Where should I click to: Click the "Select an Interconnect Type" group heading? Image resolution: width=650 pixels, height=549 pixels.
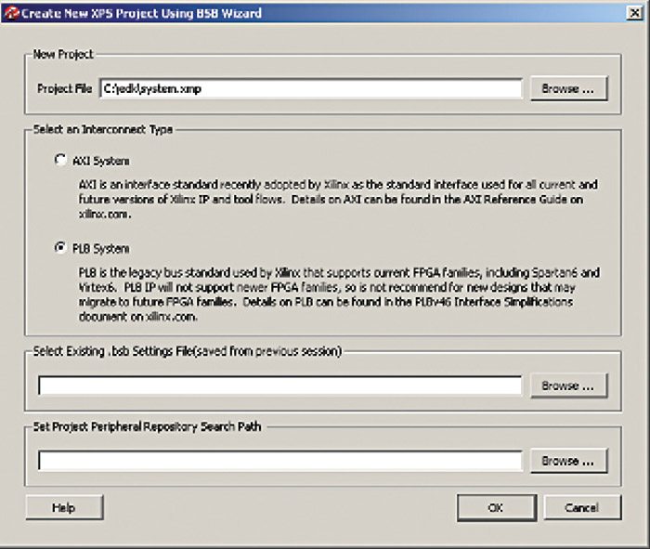click(x=102, y=129)
